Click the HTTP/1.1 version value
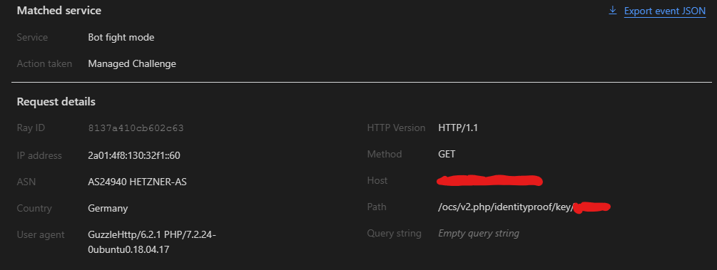Viewport: 717px width, 270px height. 458,128
